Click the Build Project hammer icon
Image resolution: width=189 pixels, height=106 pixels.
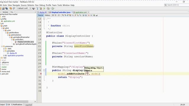pos(38,9)
